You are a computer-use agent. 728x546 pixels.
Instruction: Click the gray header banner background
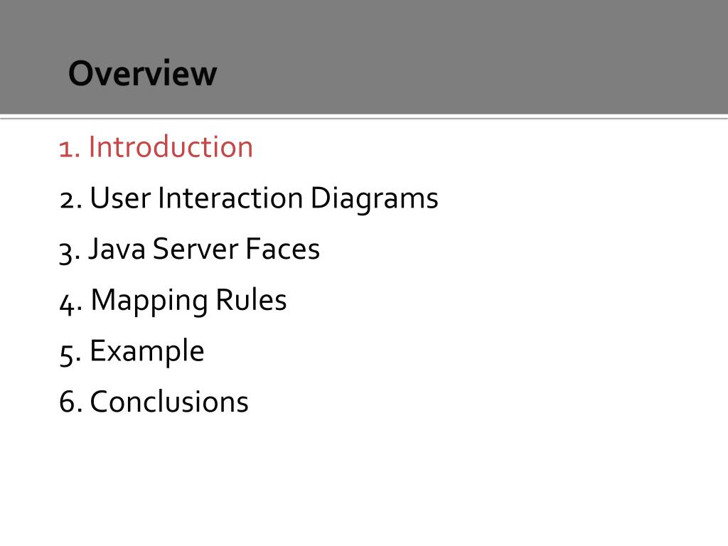tap(464, 55)
